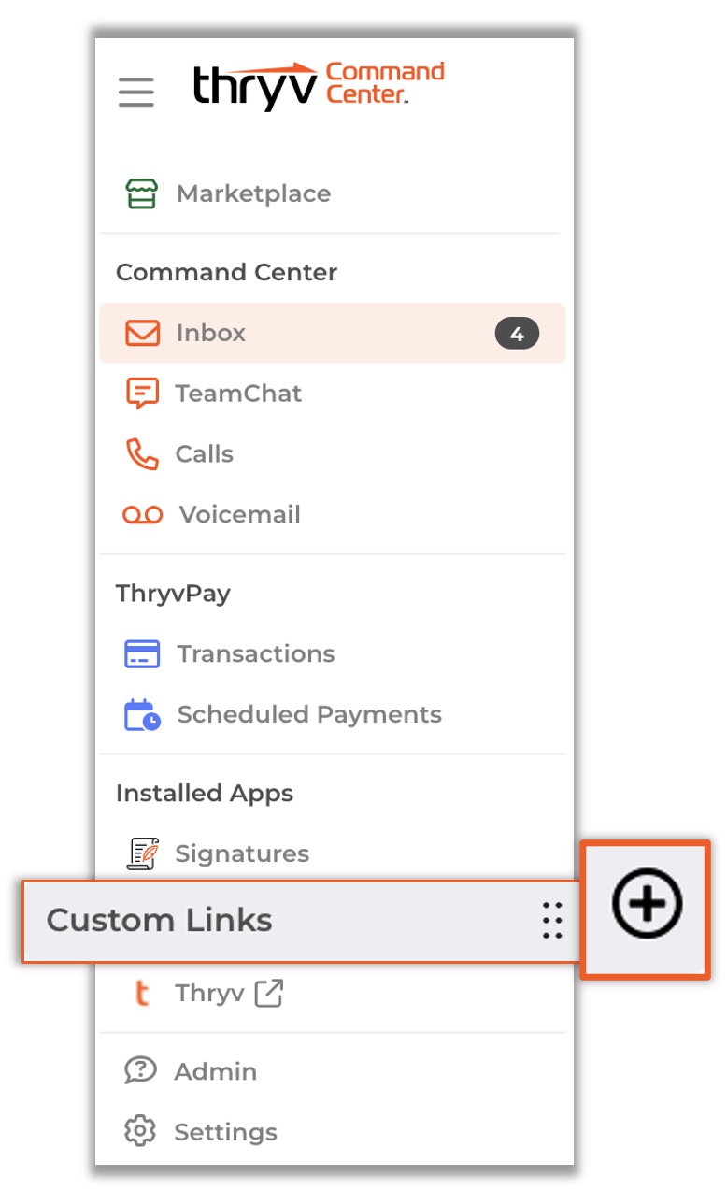Click the TeamChat speech bubble icon

click(x=142, y=394)
